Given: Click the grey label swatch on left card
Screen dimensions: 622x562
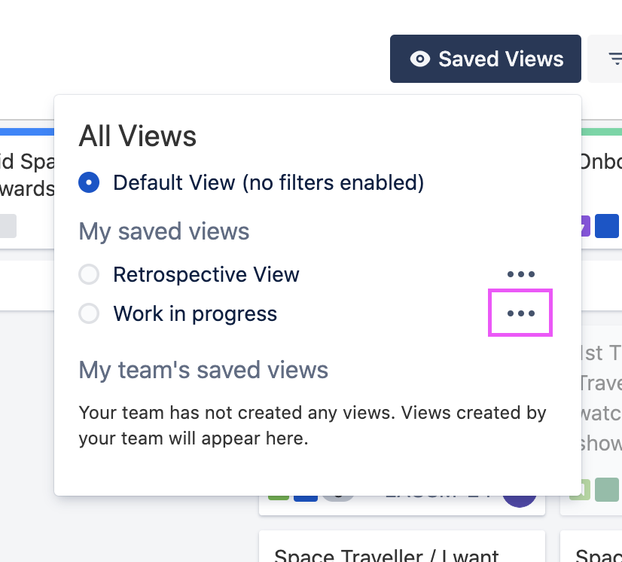Looking at the screenshot, I should [8, 226].
